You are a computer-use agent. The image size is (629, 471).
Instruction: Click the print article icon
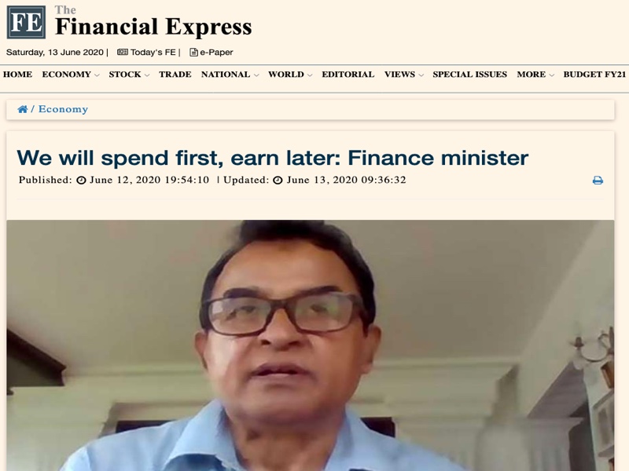(598, 181)
